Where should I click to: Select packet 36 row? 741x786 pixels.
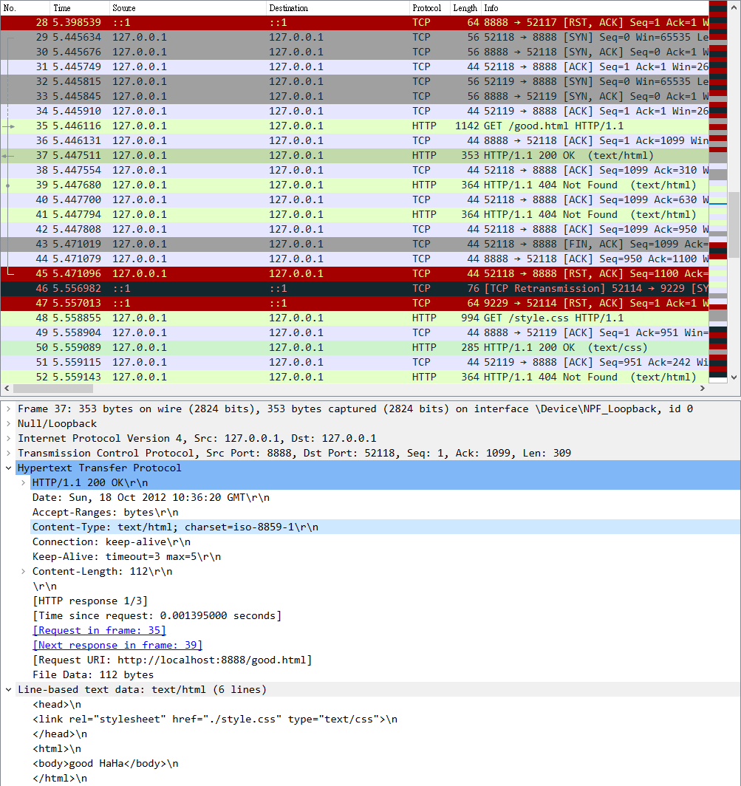(355, 141)
